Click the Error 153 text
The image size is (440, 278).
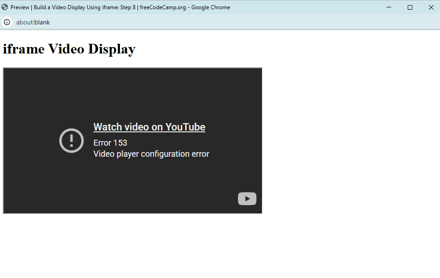pyautogui.click(x=110, y=143)
